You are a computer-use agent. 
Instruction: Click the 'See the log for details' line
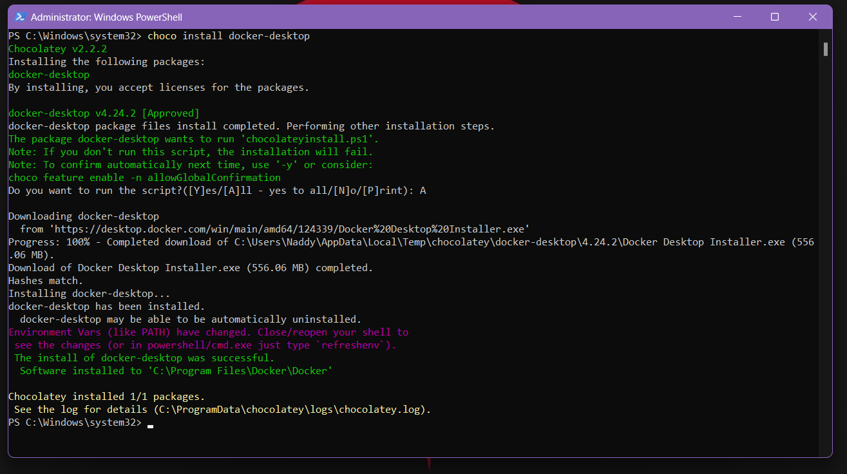coord(222,410)
